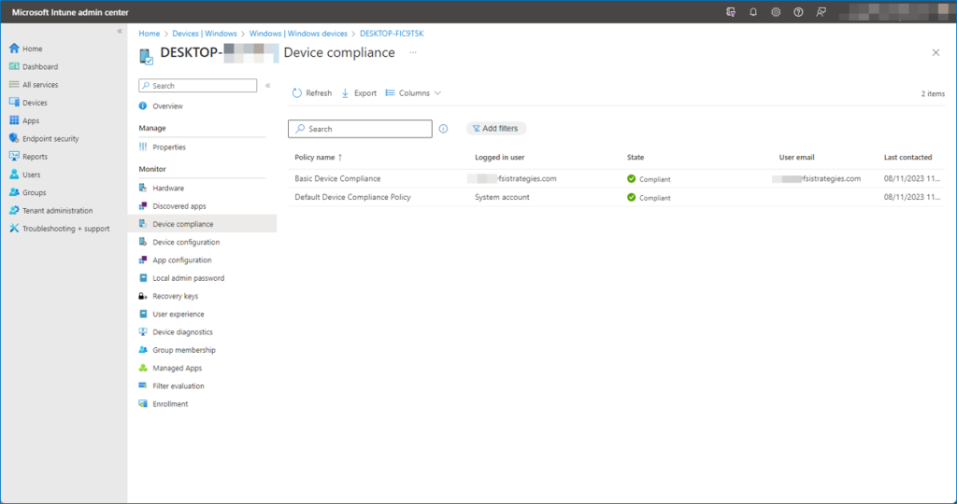Refresh the compliance list
The height and width of the screenshot is (504, 957).
point(312,93)
